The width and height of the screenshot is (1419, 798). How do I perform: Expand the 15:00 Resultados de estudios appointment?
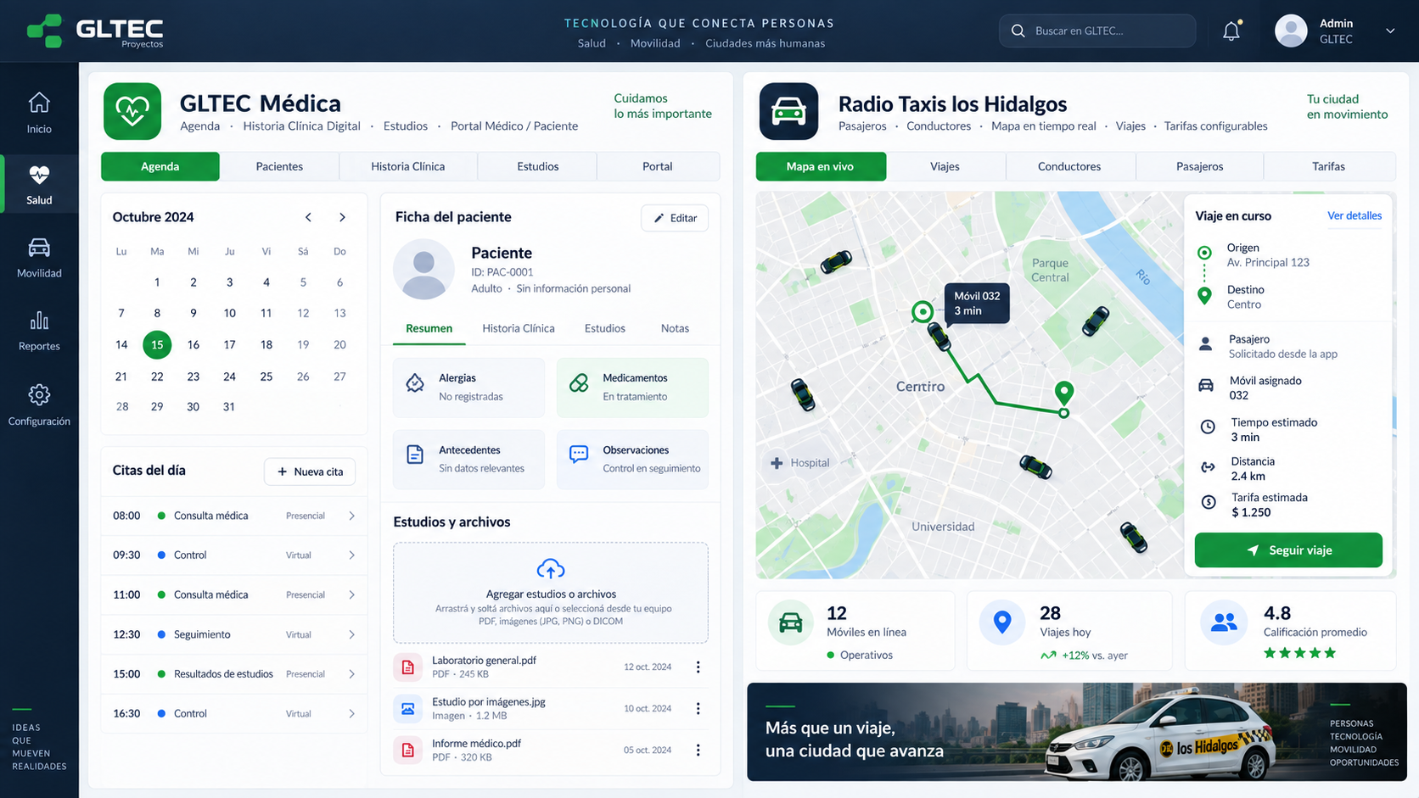click(x=351, y=674)
